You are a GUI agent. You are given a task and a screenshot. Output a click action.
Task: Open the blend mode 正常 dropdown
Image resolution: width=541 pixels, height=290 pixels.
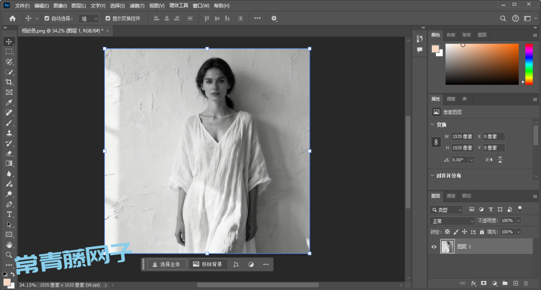pyautogui.click(x=452, y=221)
